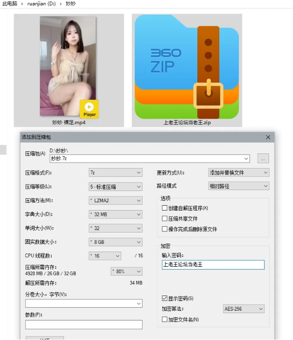Image resolution: width=293 pixels, height=340 pixels.
Task: Enable 创建自解压程序 checkbox
Action: tap(165, 208)
